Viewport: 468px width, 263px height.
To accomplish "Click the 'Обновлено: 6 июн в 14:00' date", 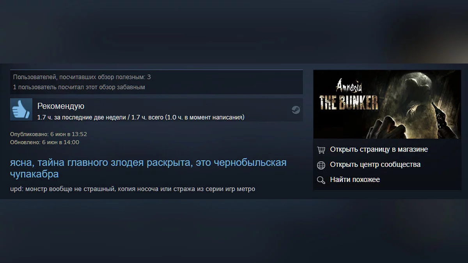I will coord(44,142).
